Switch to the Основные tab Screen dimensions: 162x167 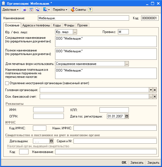pos(12,25)
